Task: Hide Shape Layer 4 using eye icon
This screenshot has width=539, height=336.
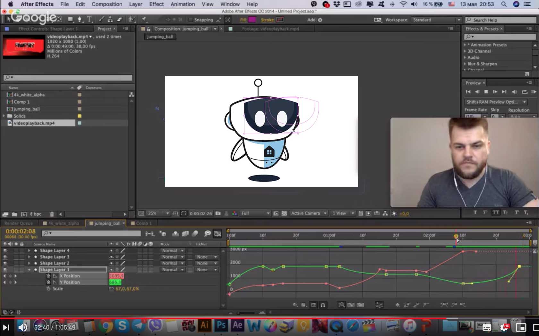Action: [x=5, y=250]
